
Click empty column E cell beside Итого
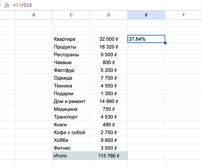tap(146, 156)
